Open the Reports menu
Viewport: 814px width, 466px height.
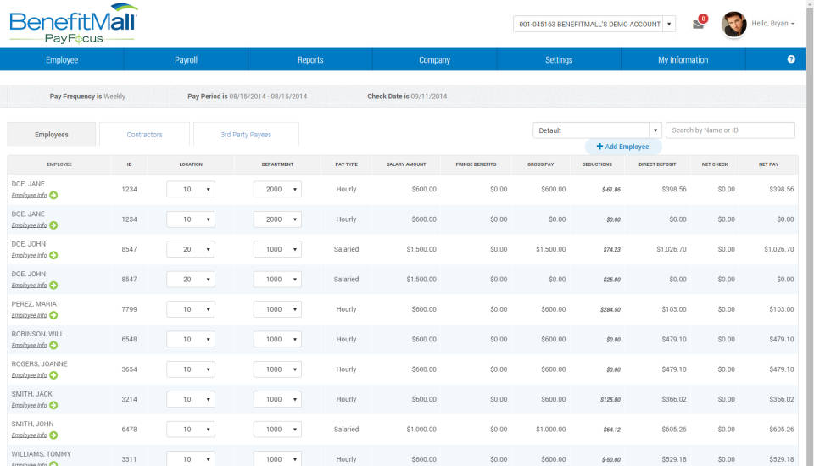click(x=310, y=60)
